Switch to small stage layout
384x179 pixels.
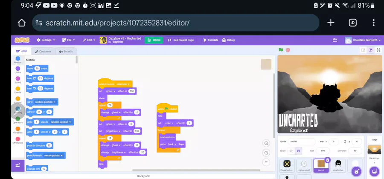pyautogui.click(x=363, y=50)
